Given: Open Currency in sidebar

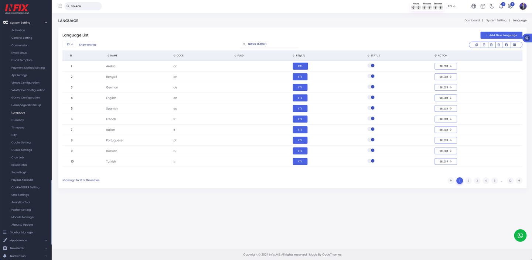Looking at the screenshot, I should point(18,120).
